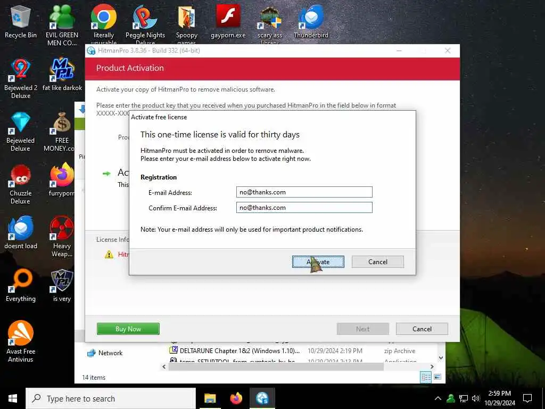
Task: Open the Spoopy games folder icon
Action: tap(187, 24)
